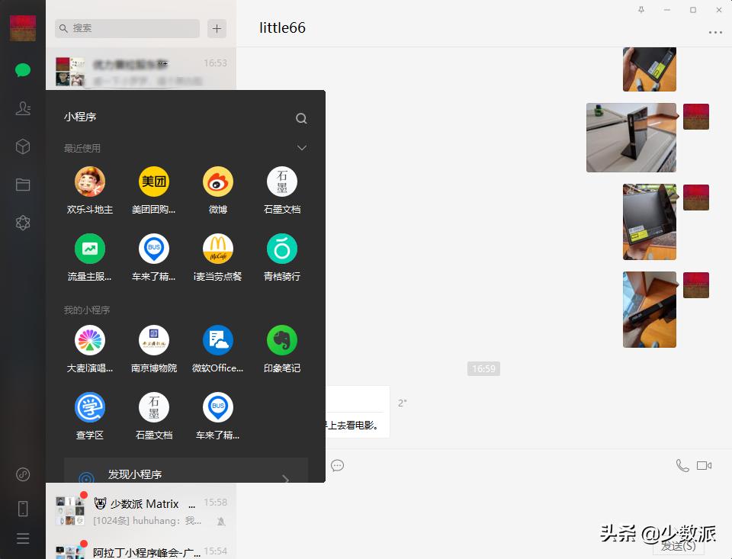Launch the 南京博物院 mini program
This screenshot has width=732, height=559.
(153, 342)
